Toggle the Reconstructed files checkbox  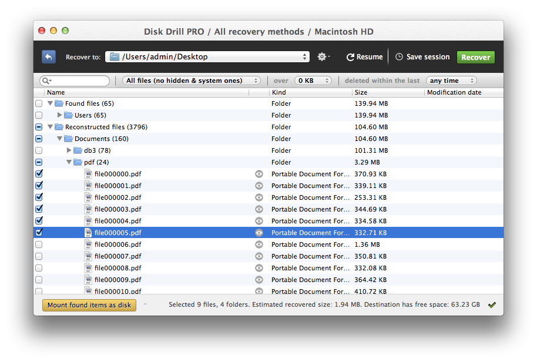coord(39,127)
